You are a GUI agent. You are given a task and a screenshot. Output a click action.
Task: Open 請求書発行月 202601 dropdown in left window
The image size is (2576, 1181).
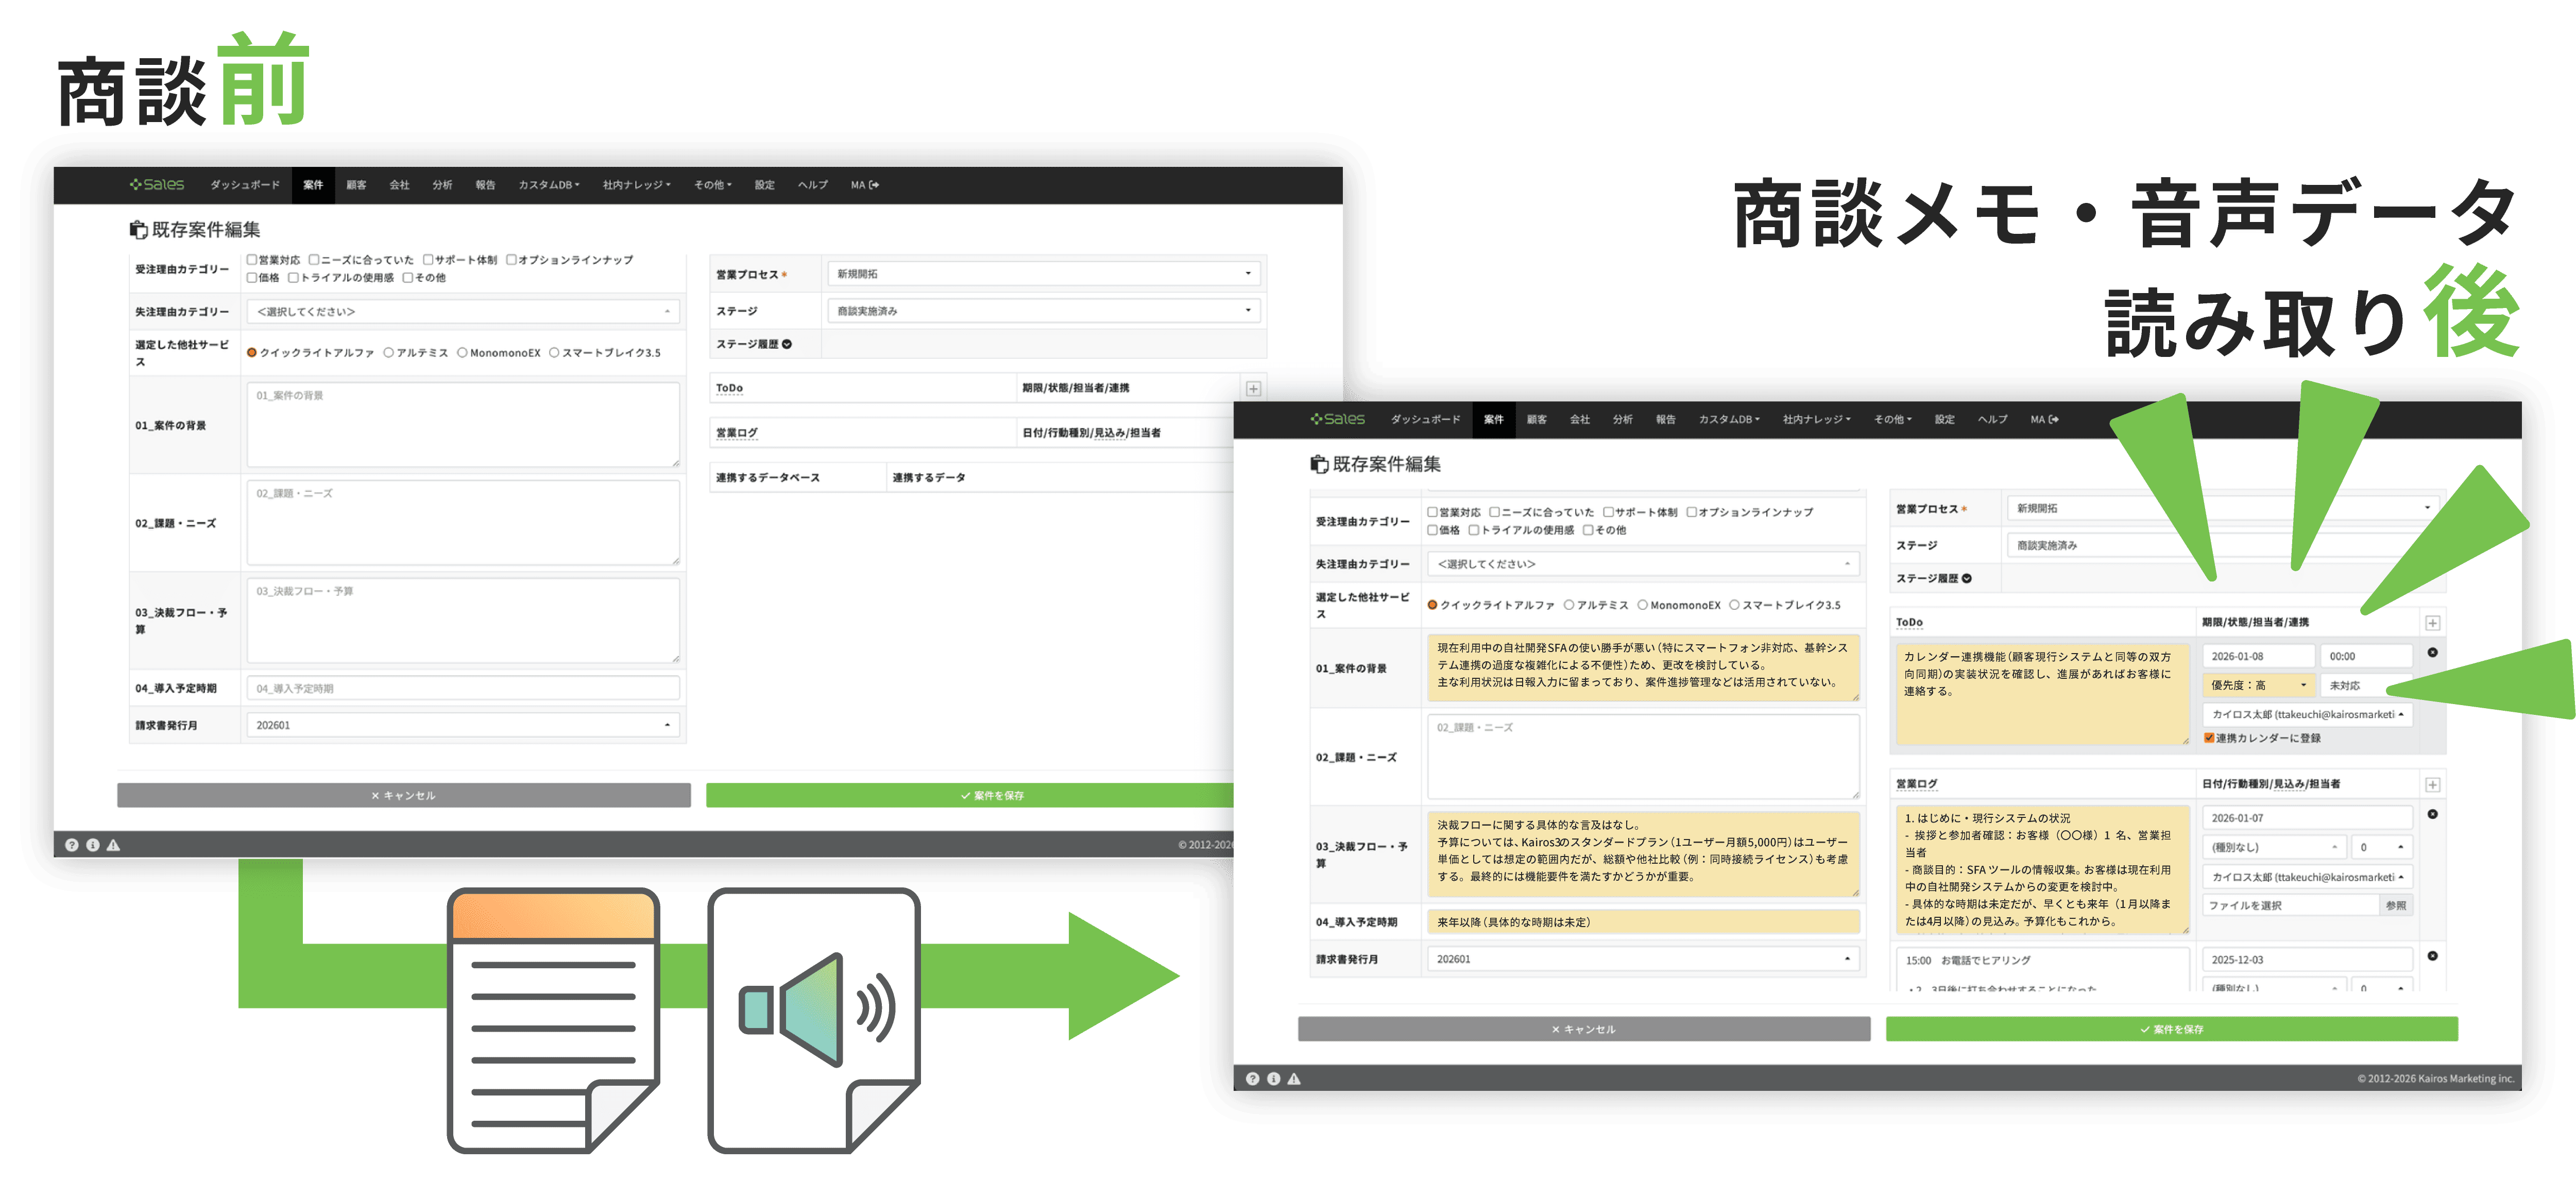tap(463, 725)
